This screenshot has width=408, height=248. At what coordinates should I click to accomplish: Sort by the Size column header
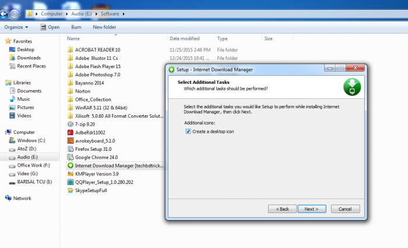pyautogui.click(x=277, y=38)
